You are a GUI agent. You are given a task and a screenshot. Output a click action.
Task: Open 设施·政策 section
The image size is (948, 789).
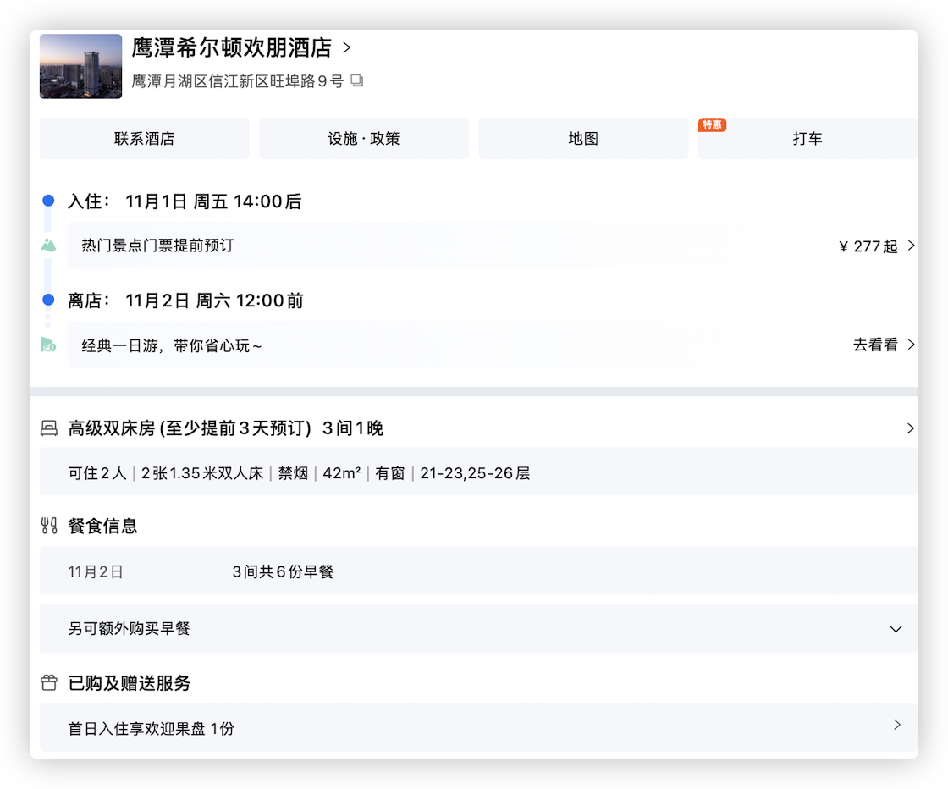click(364, 139)
